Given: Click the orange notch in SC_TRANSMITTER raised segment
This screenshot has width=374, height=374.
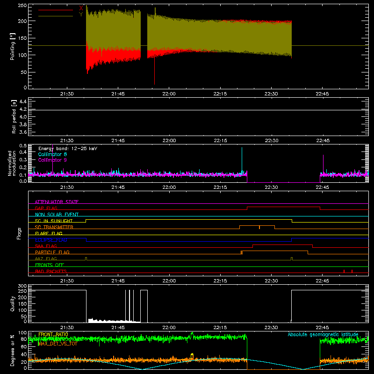Looking at the screenshot, I should 259,227.
